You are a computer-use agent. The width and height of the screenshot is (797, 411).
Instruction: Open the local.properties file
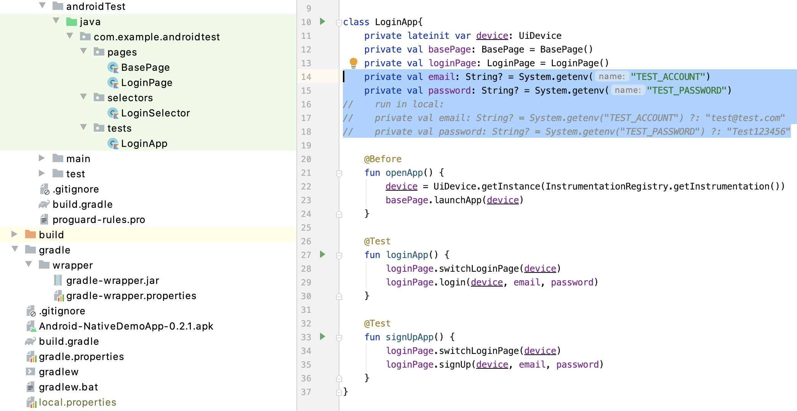coord(77,402)
